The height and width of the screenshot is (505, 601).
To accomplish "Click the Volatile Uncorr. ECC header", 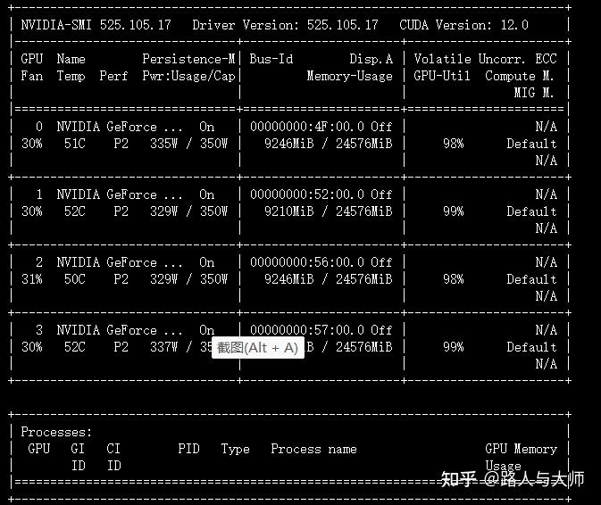I will (x=485, y=59).
